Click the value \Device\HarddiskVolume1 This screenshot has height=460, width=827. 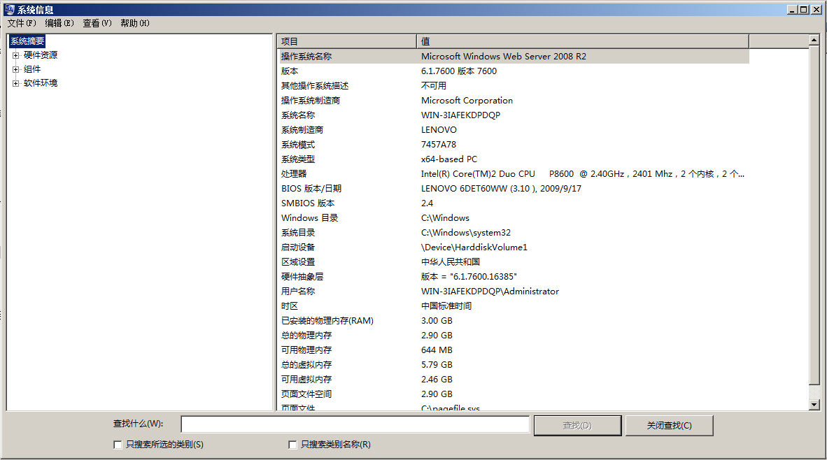click(x=474, y=247)
